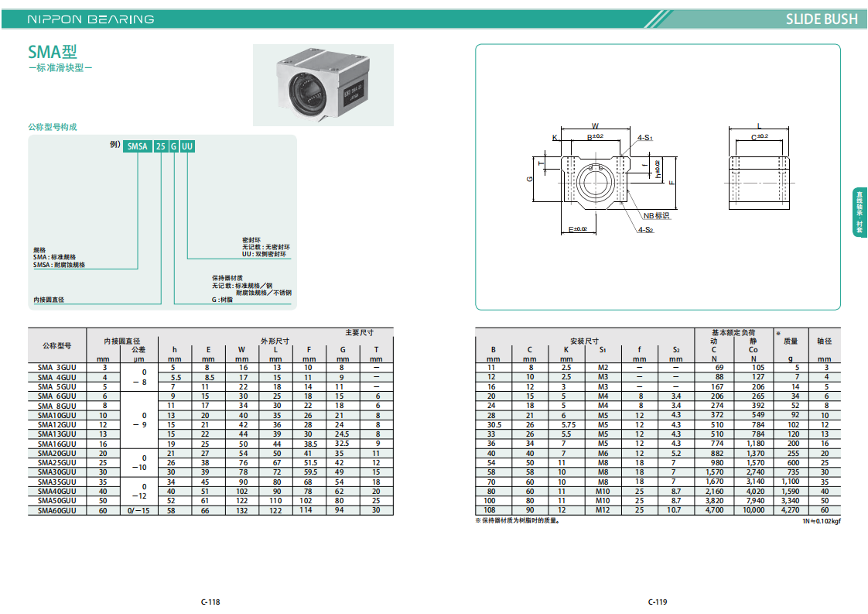Click the SMSA box in the example code
This screenshot has width=868, height=614.
[x=137, y=146]
